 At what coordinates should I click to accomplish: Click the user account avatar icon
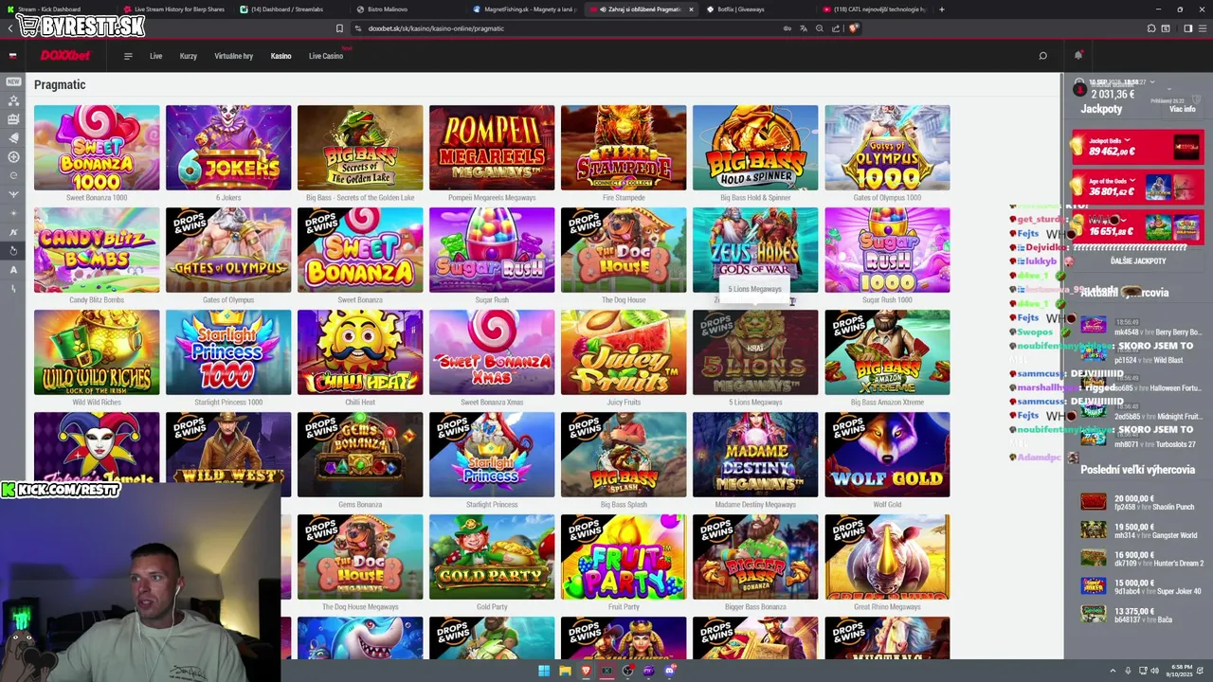[1079, 89]
